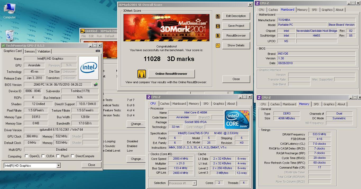Open SPD tab in the CPU-Z Mainboard window
The height and width of the screenshot is (189, 361).
tap(314, 10)
